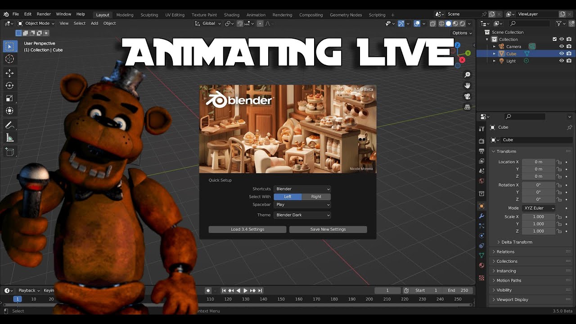This screenshot has height=324, width=576.
Task: Open the Tool properties tab
Action: (x=481, y=129)
